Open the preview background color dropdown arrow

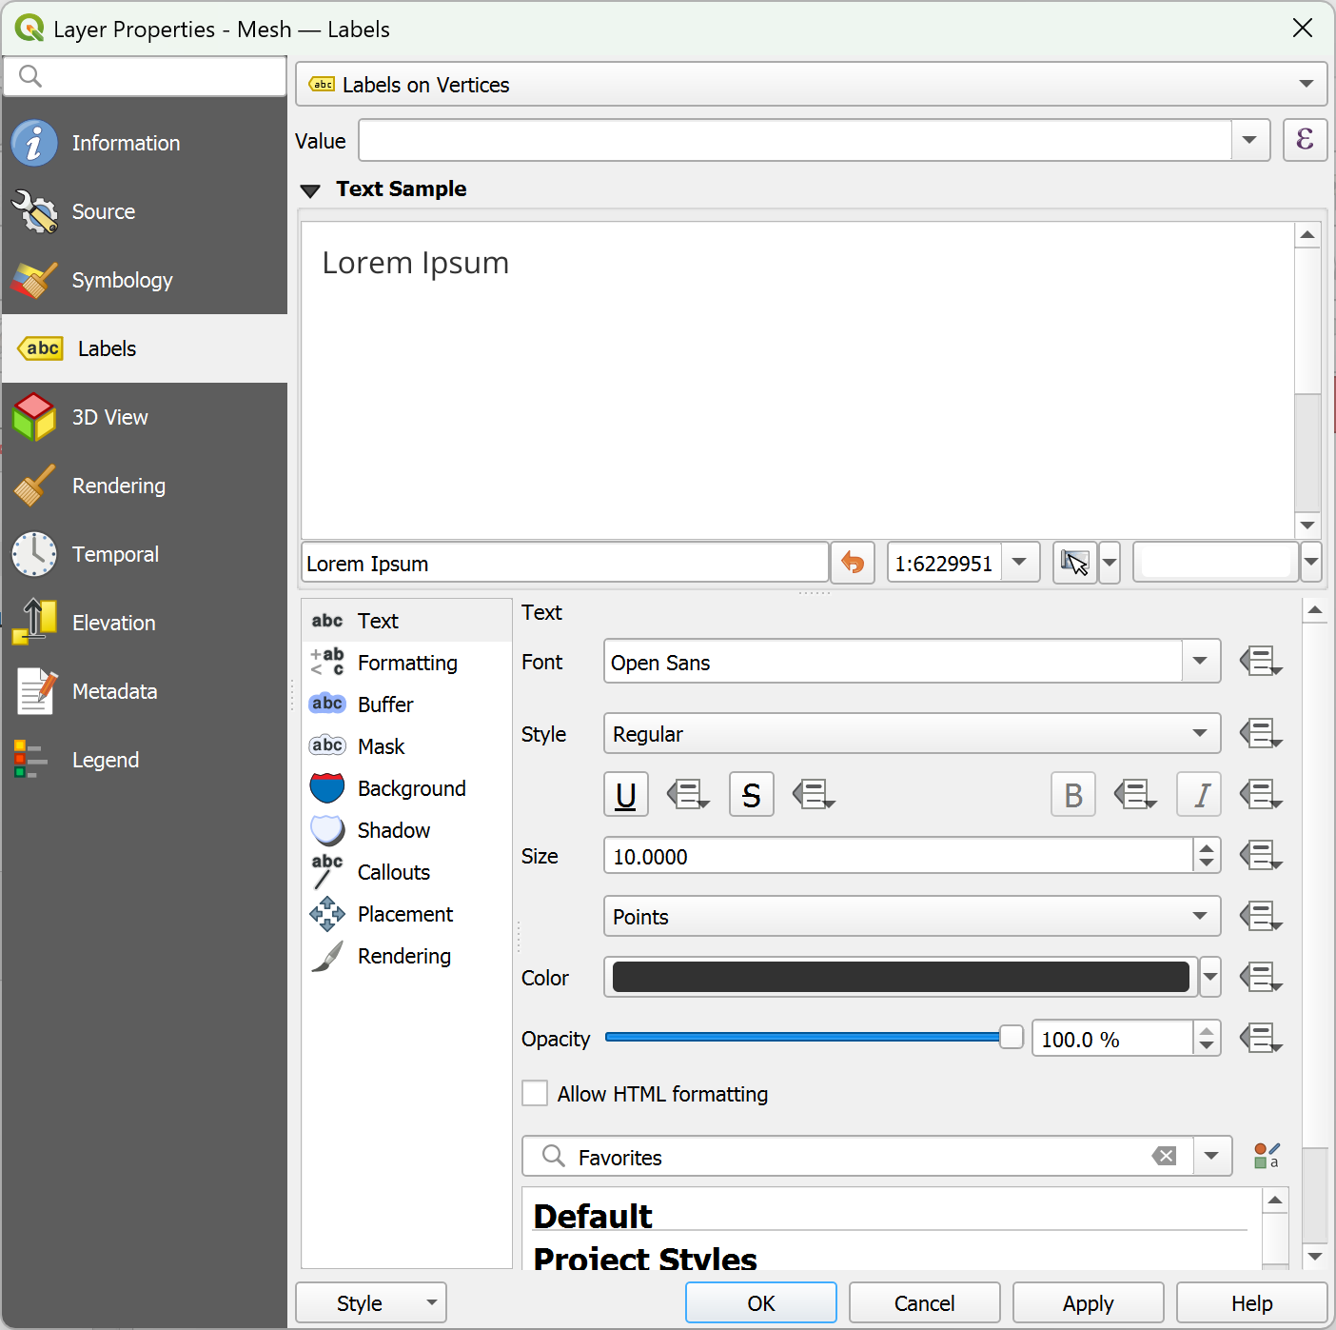pyautogui.click(x=1311, y=563)
